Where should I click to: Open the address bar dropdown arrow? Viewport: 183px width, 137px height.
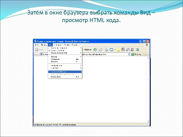[129, 54]
